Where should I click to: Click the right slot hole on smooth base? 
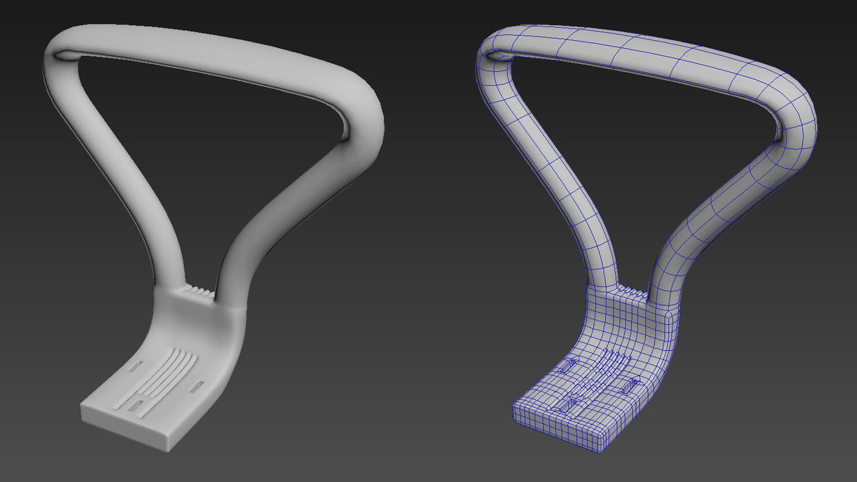(196, 386)
